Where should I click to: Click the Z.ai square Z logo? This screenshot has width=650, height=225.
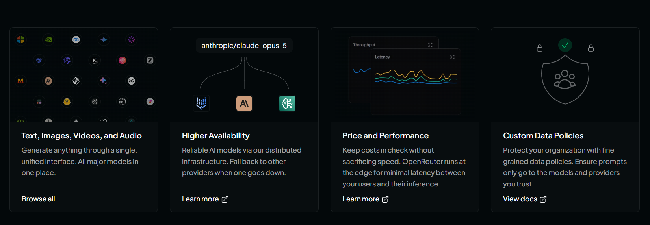[x=150, y=60]
